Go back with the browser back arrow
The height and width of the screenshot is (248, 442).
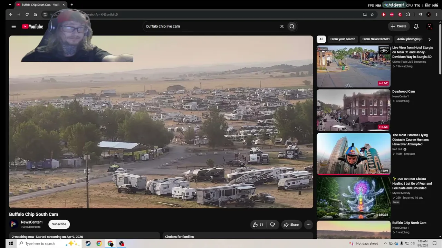[11, 14]
